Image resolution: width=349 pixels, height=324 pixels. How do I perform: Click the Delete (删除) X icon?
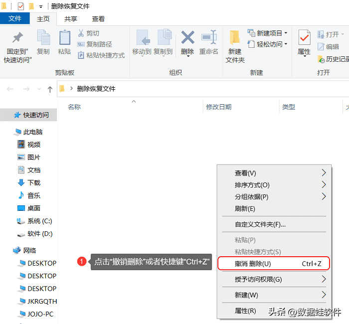tap(187, 37)
